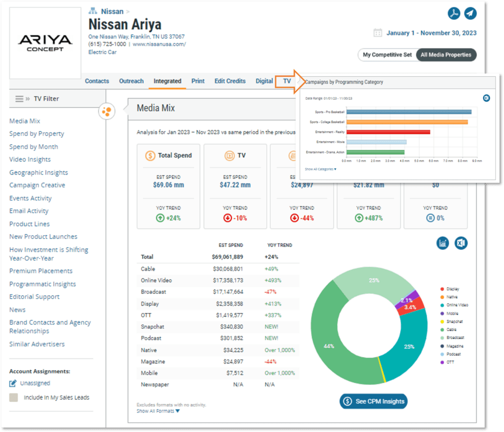Go to the Print tab
This screenshot has width=504, height=432.
(198, 81)
